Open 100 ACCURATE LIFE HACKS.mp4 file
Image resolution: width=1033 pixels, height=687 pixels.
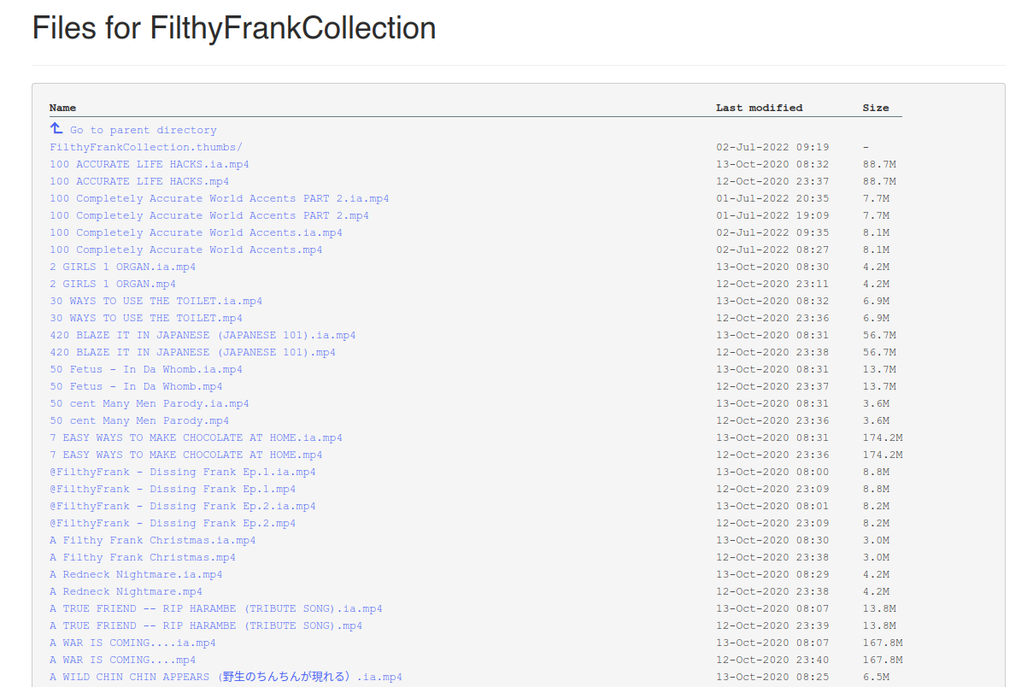click(139, 181)
